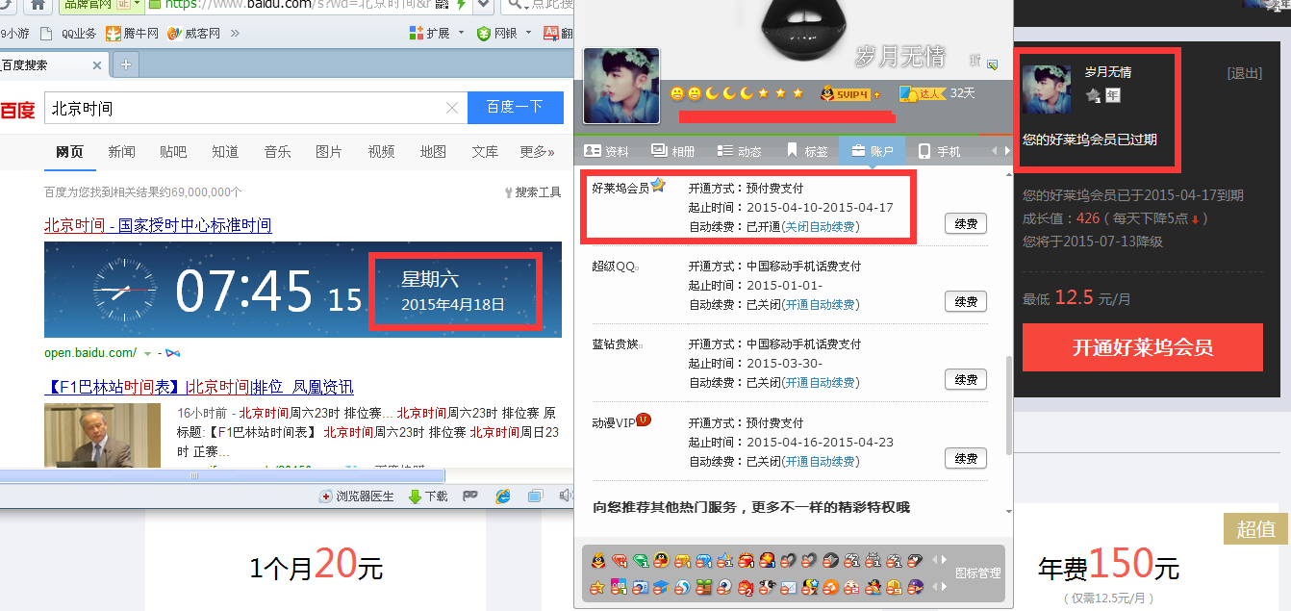The width and height of the screenshot is (1291, 611).
Task: Focus the Baidu search field containing 北京时间
Action: click(255, 108)
